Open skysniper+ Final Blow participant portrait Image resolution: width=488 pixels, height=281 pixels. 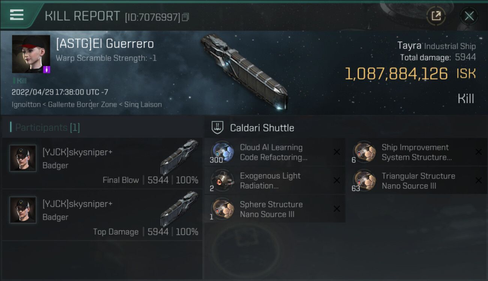pyautogui.click(x=23, y=158)
